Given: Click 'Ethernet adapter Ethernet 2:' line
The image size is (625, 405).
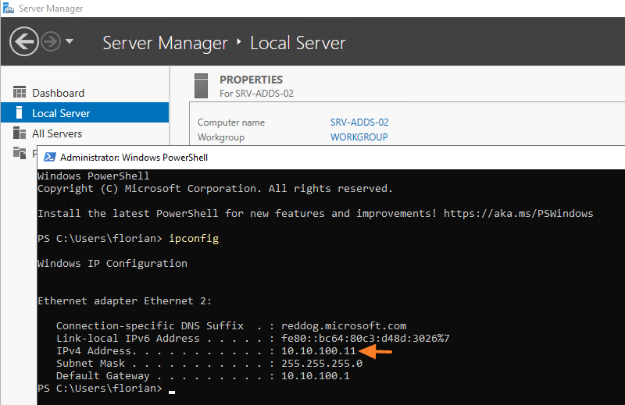Looking at the screenshot, I should [124, 300].
